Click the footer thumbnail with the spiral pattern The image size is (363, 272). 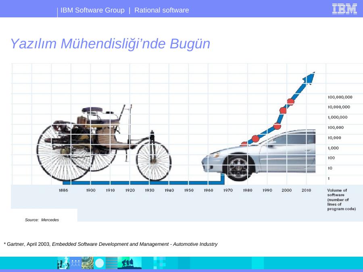88,263
